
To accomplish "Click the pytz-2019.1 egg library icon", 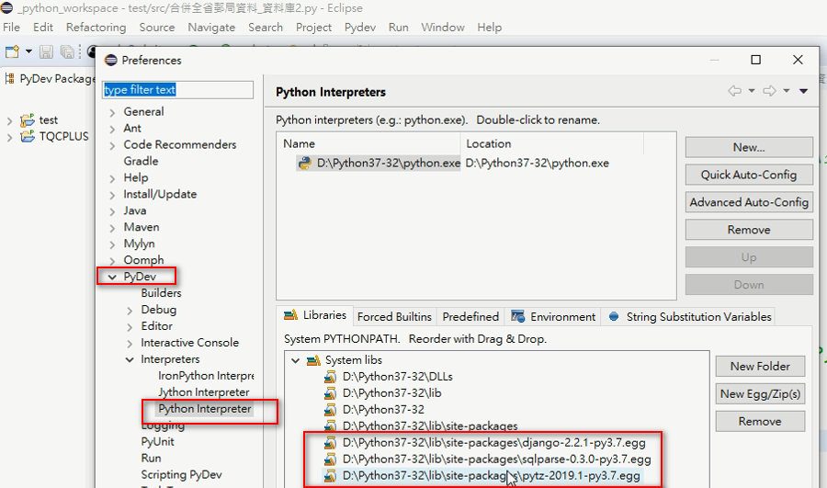I will [x=330, y=475].
